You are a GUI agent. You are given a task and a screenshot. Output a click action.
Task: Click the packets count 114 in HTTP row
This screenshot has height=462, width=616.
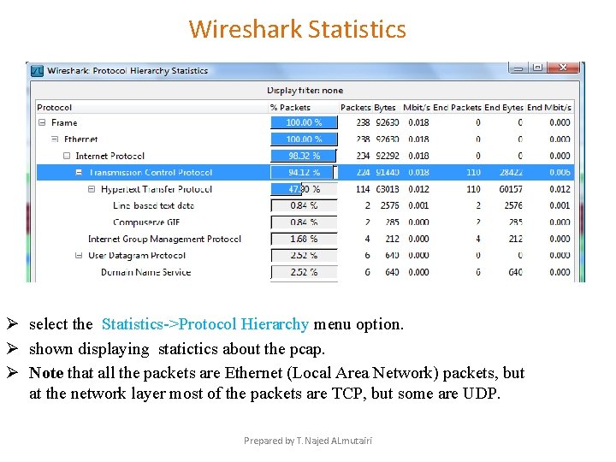(363, 189)
